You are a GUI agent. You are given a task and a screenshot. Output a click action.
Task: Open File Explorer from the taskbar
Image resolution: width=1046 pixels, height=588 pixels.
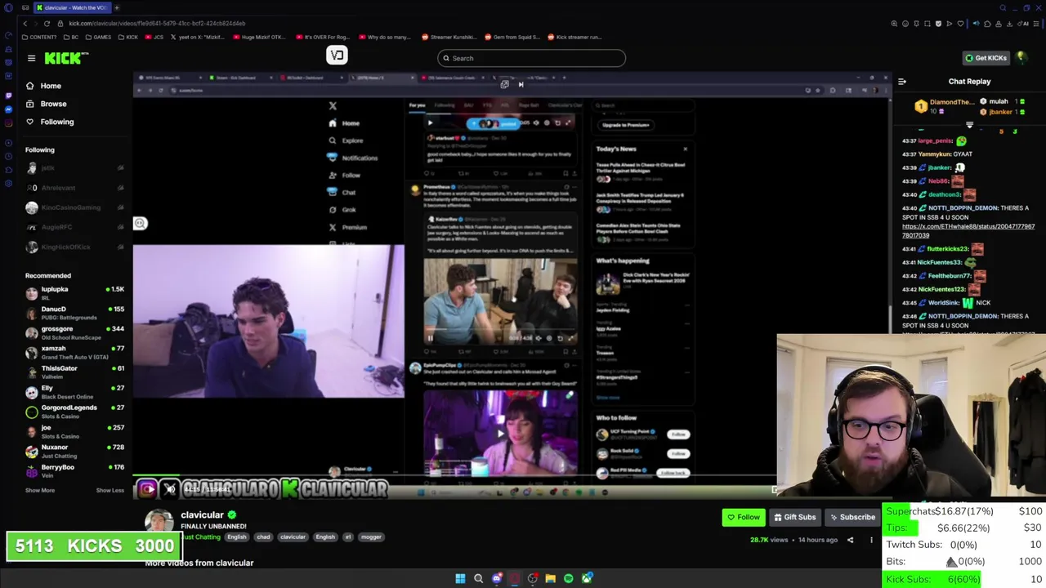(x=550, y=578)
